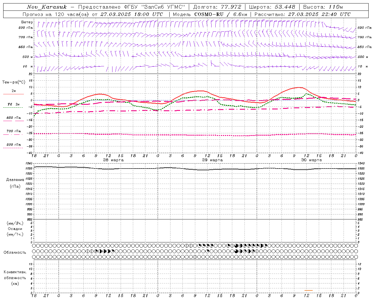Click the '30 марта' date label
This screenshot has width=373, height=298.
coord(312,160)
